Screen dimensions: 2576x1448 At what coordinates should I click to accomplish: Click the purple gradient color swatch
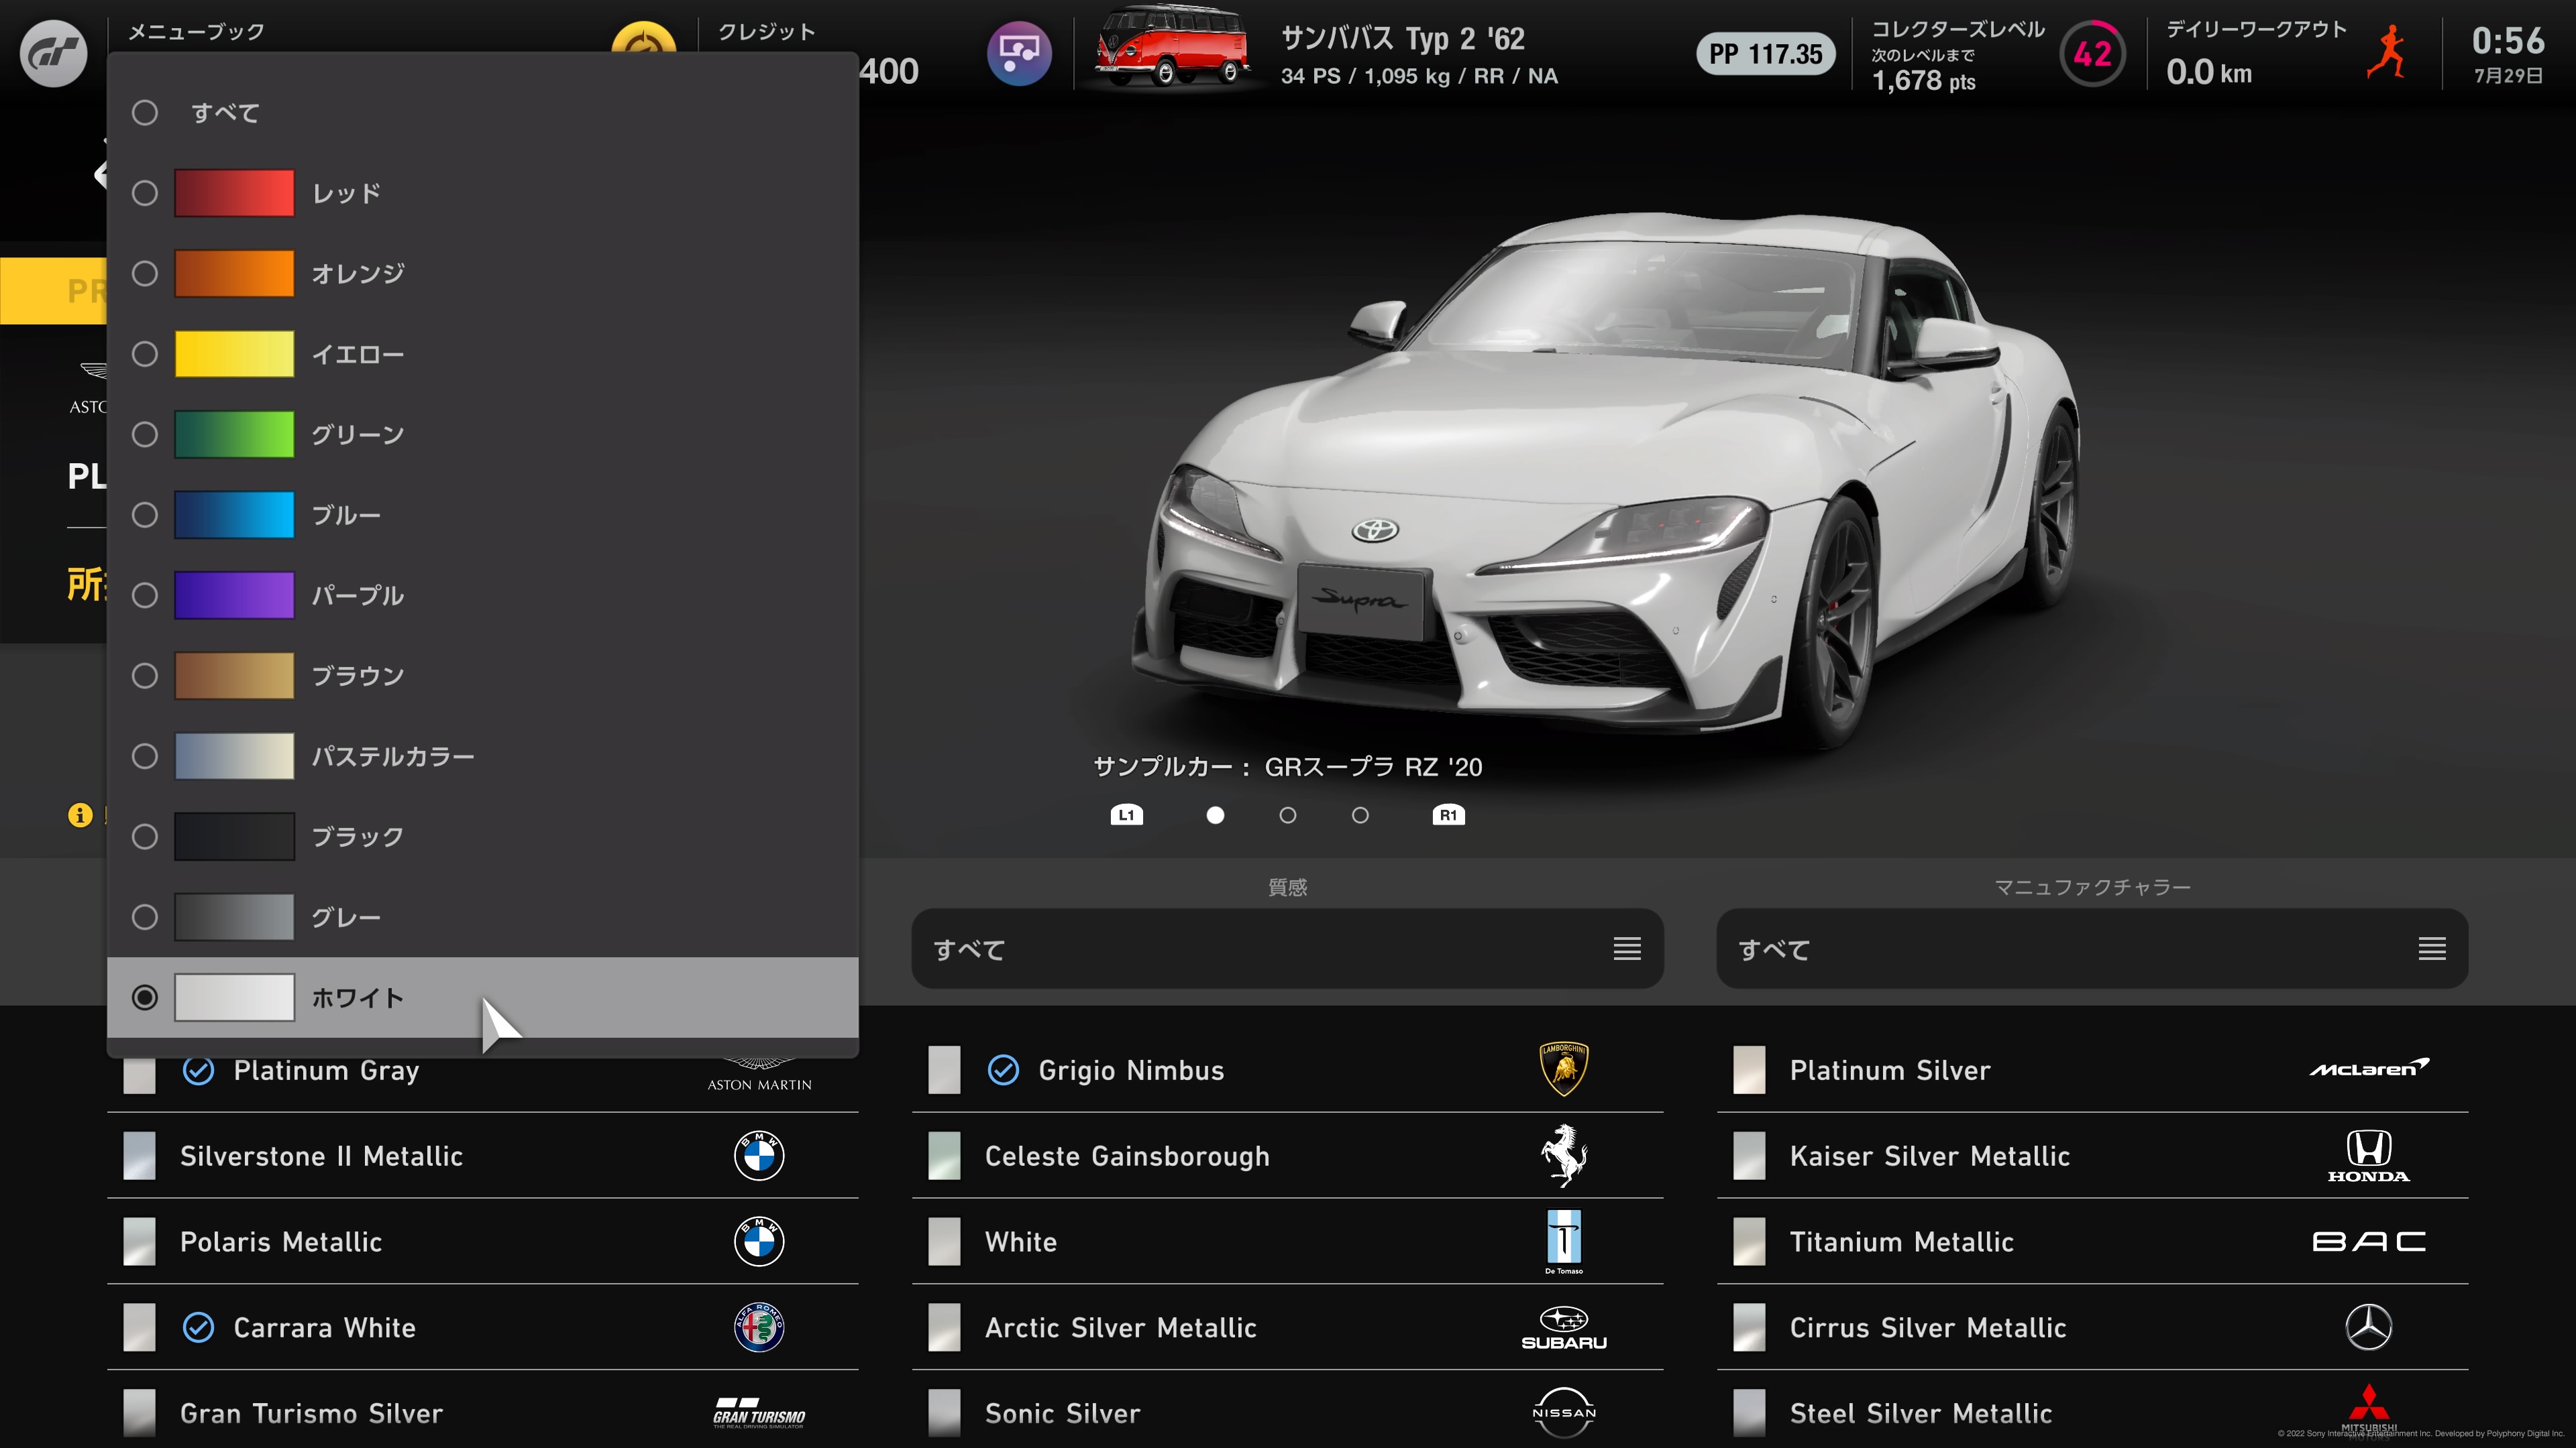234,595
